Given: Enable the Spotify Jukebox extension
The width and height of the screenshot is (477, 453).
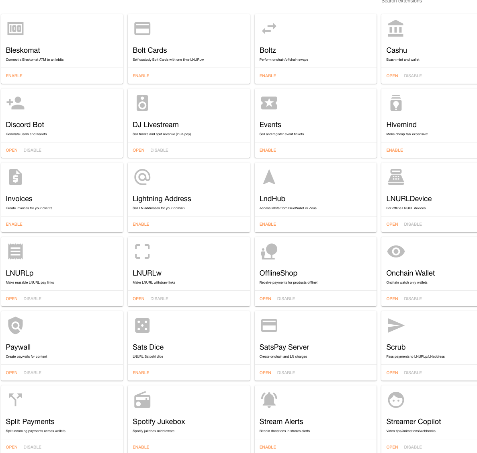Looking at the screenshot, I should [141, 447].
